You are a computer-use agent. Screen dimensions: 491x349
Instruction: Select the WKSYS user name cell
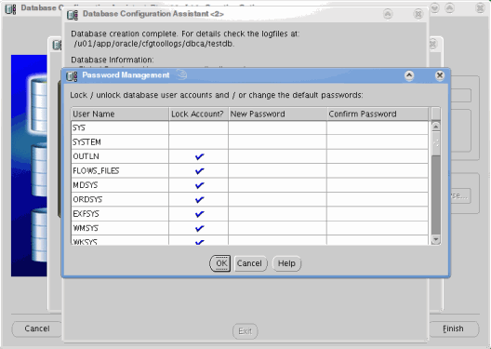pos(120,241)
